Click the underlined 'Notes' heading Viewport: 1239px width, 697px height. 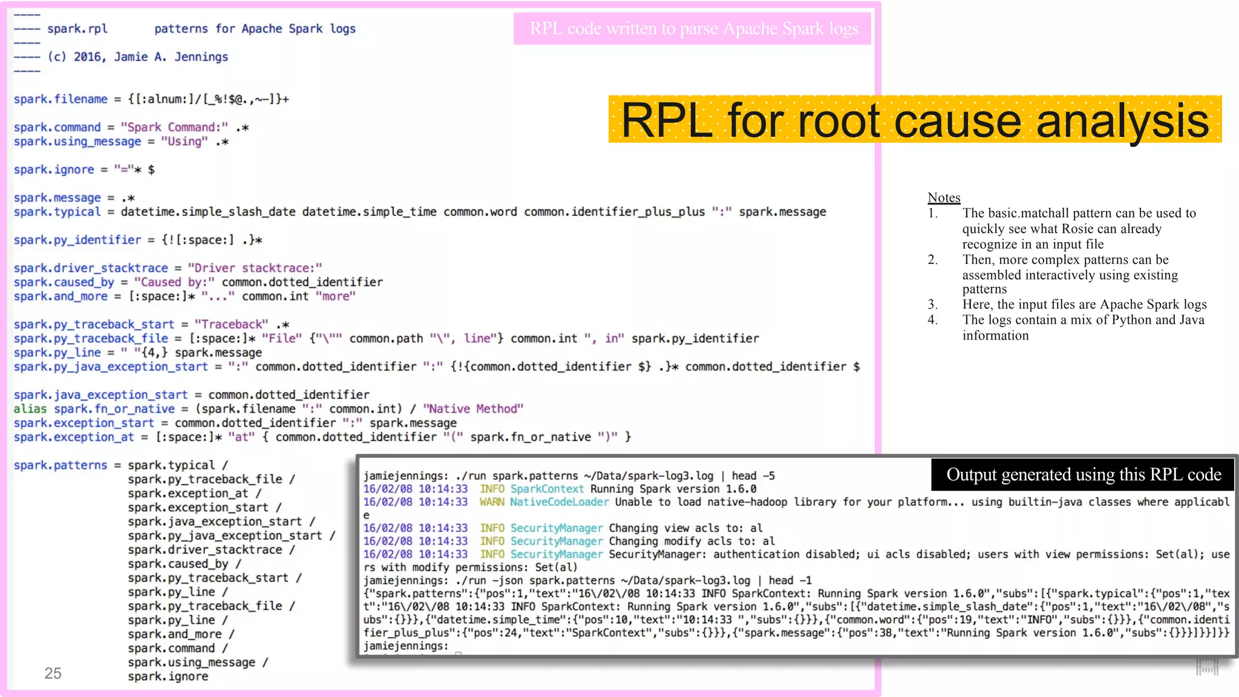tap(944, 197)
